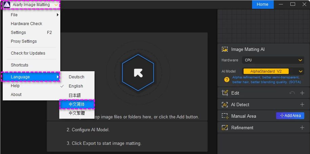The image size is (310, 154).
Task: Minimize the Aiarty window
Action: coord(281,4)
